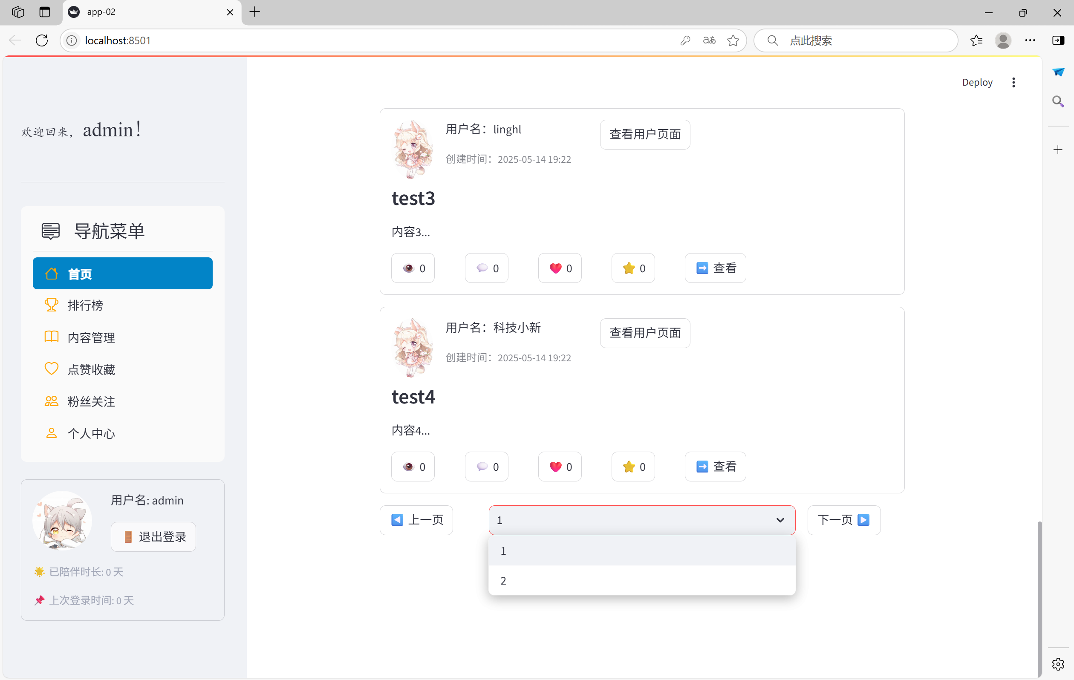Toggle star favorite on test4 post
Screen dimensions: 1074x680
(x=632, y=467)
